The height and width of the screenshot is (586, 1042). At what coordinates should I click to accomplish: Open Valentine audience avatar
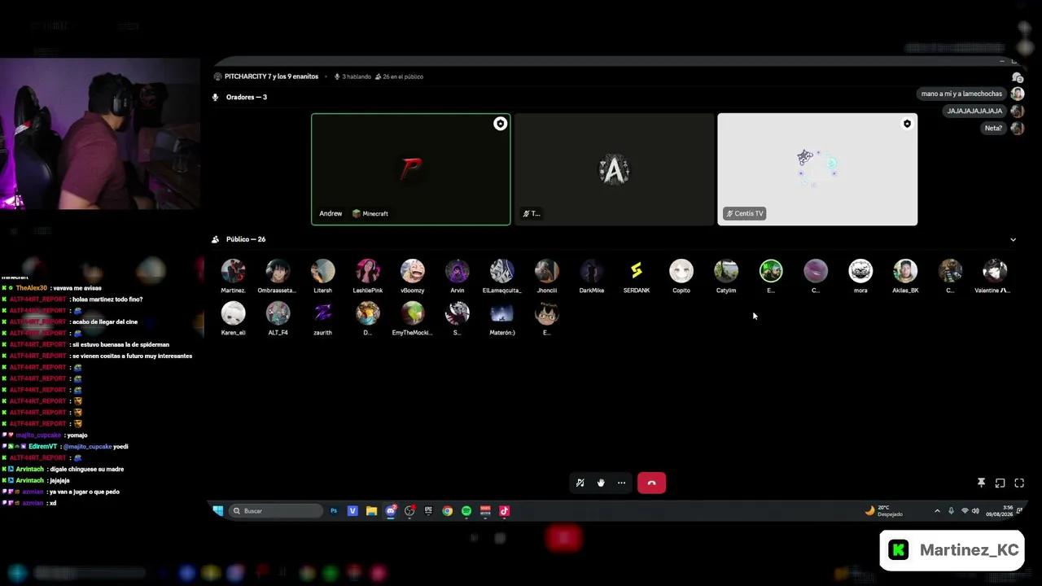point(994,271)
